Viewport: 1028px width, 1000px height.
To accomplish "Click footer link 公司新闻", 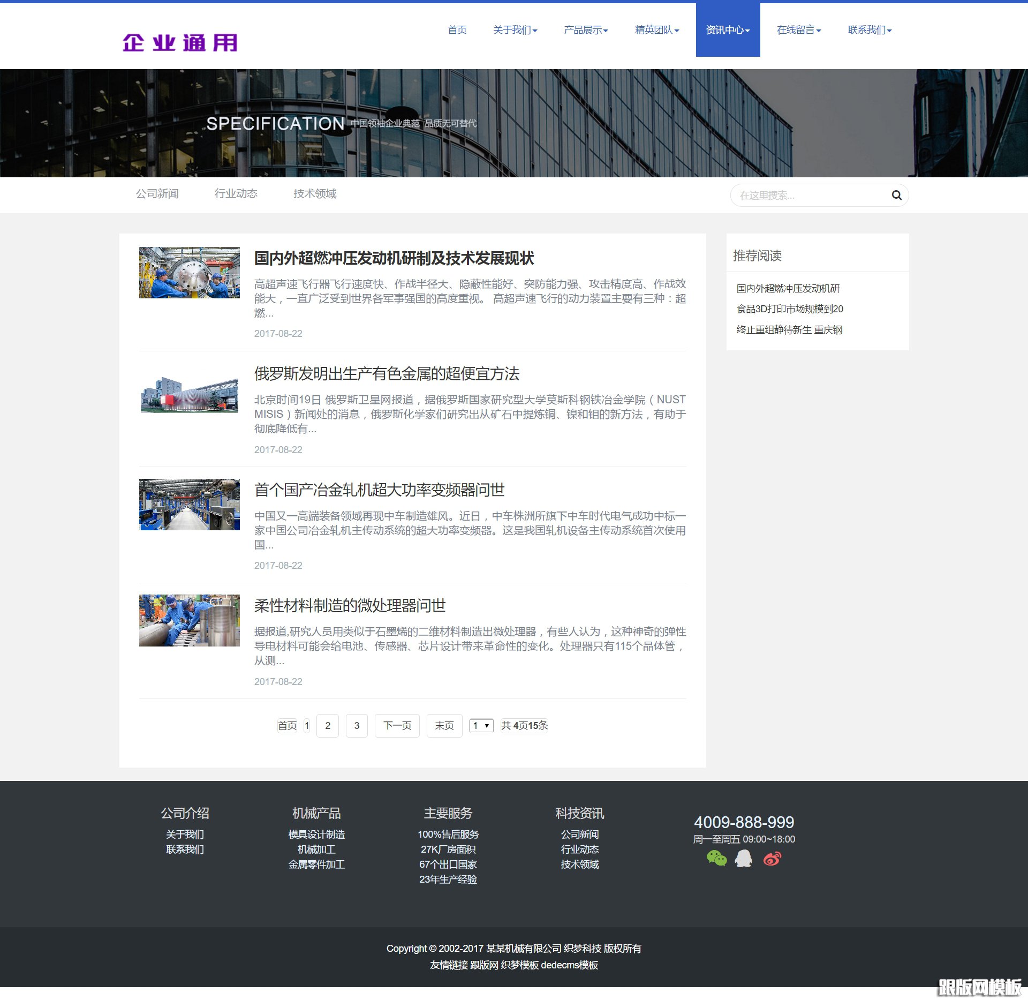I will (x=580, y=834).
